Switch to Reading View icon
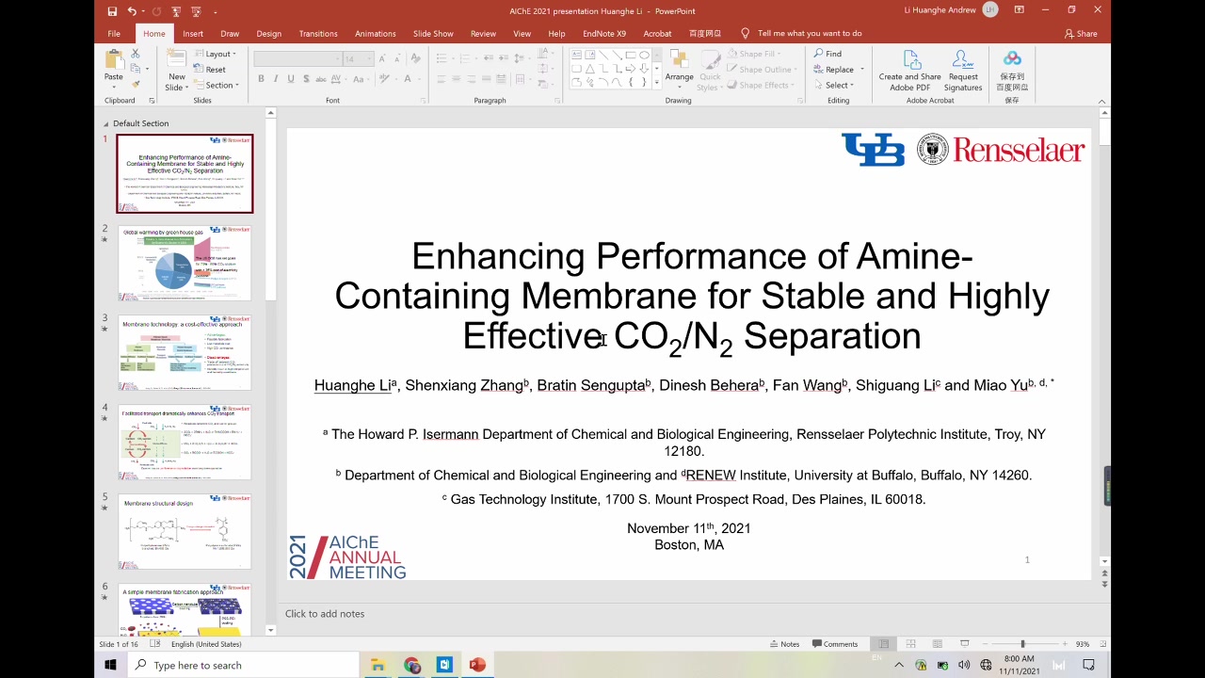This screenshot has height=678, width=1205. click(x=937, y=644)
